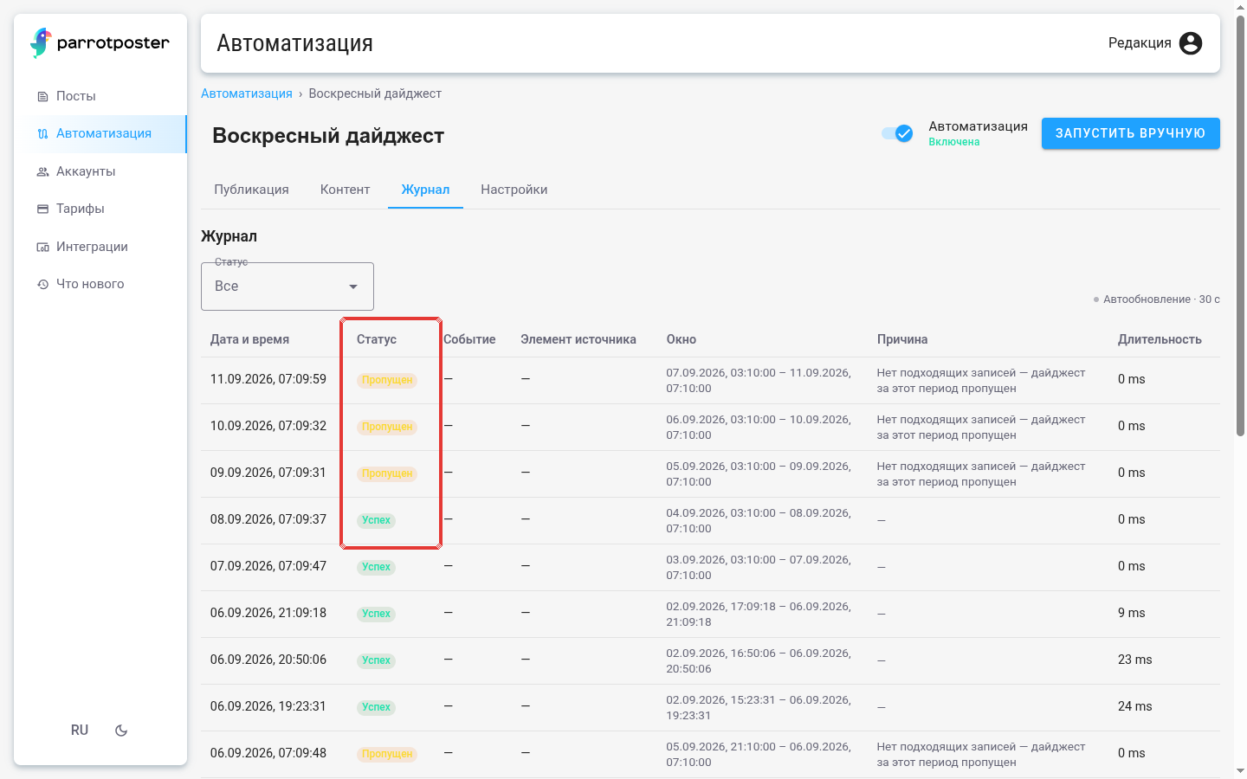This screenshot has width=1247, height=779.
Task: Select the Журнал tab
Action: [x=425, y=190]
